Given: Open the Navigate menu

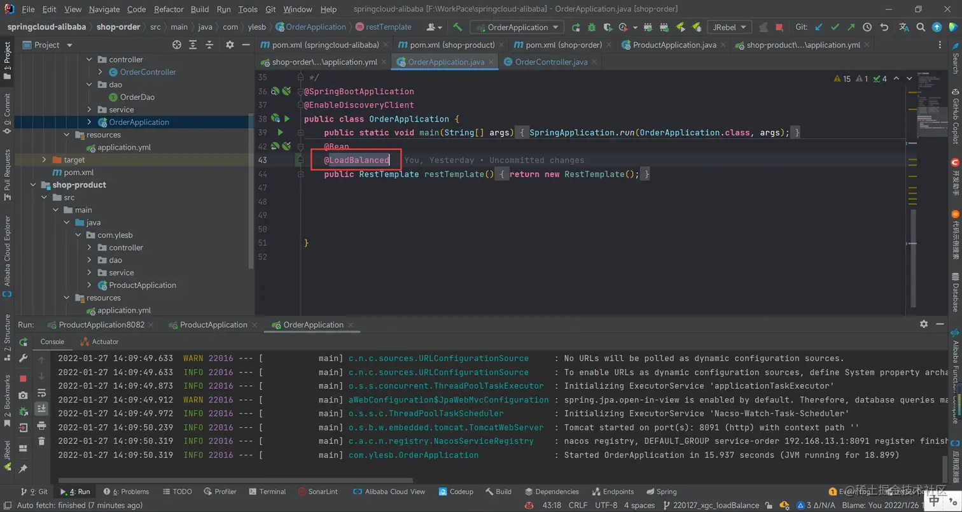Looking at the screenshot, I should (104, 9).
